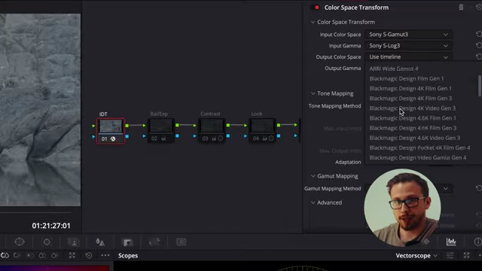This screenshot has height=271, width=482.
Task: Click the Color Space Transform panel title
Action: click(356, 8)
